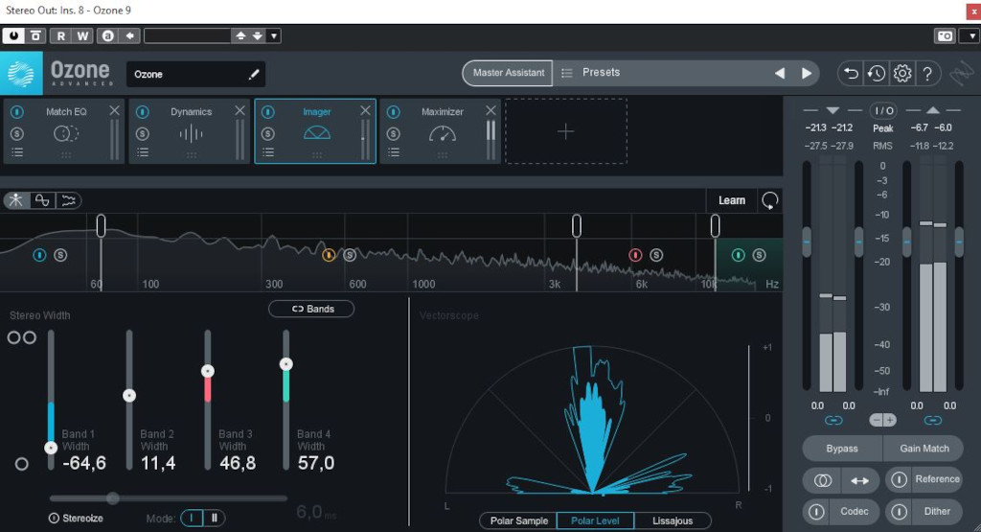Solo band 4 in spectrum

tap(759, 255)
